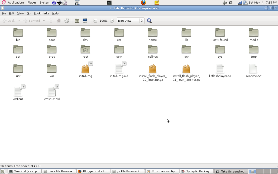
Task: Select the var folder
Action: 52,69
